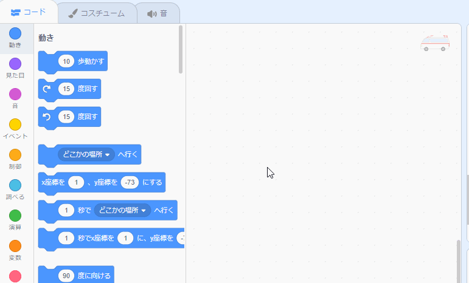Select the 音 magenta category circle

[15, 94]
